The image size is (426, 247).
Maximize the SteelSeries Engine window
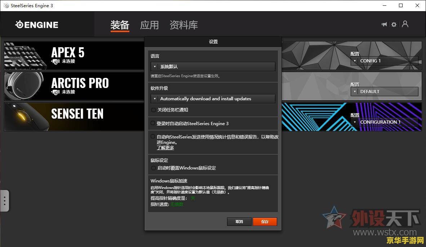point(401,5)
